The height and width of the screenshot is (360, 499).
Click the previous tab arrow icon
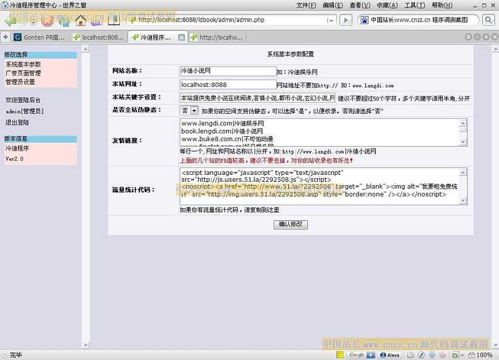[x=477, y=37]
